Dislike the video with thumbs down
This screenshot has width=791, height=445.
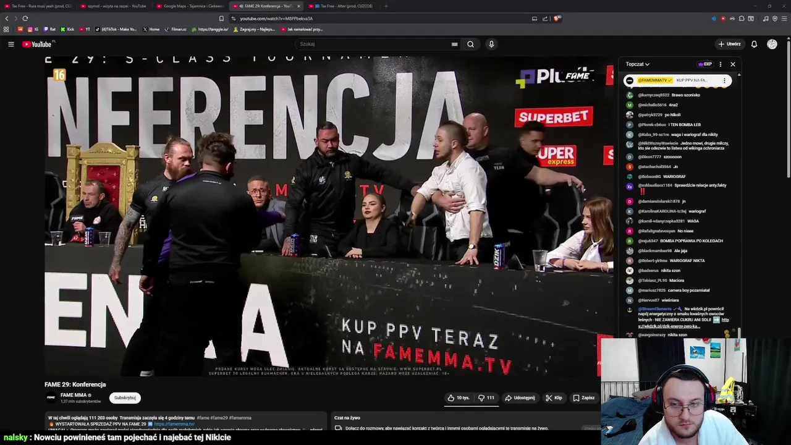tap(486, 398)
